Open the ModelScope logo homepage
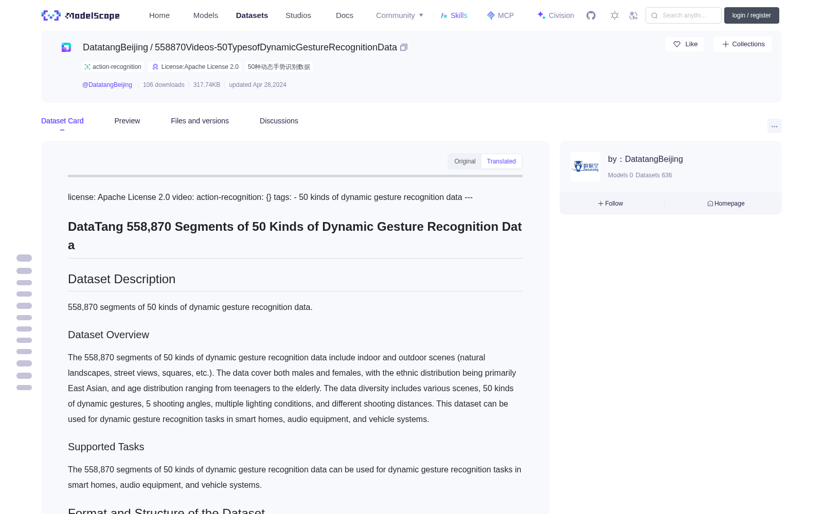 tap(81, 15)
